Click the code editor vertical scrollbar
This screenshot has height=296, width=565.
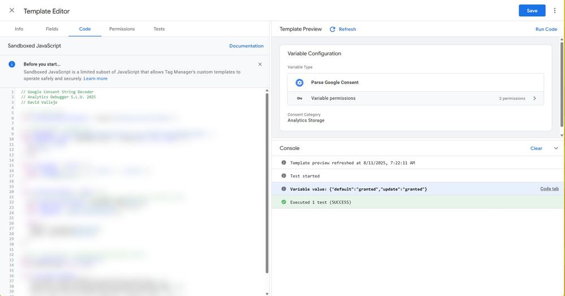(x=267, y=183)
